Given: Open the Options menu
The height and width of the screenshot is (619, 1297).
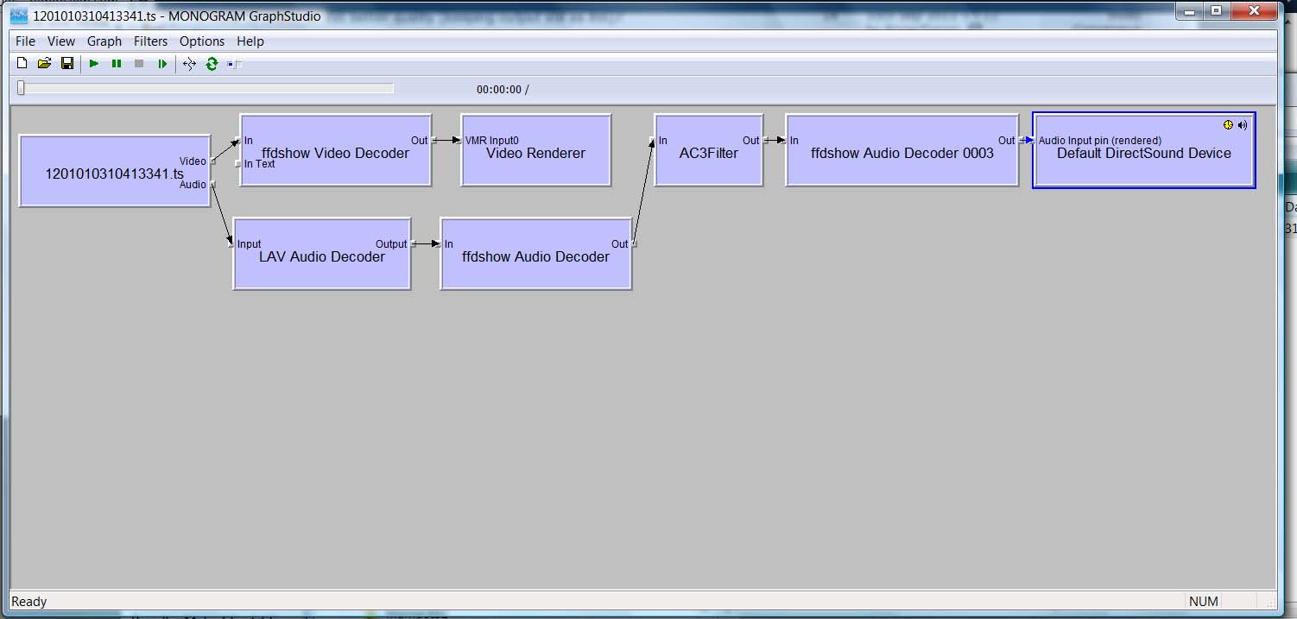Looking at the screenshot, I should pos(202,41).
